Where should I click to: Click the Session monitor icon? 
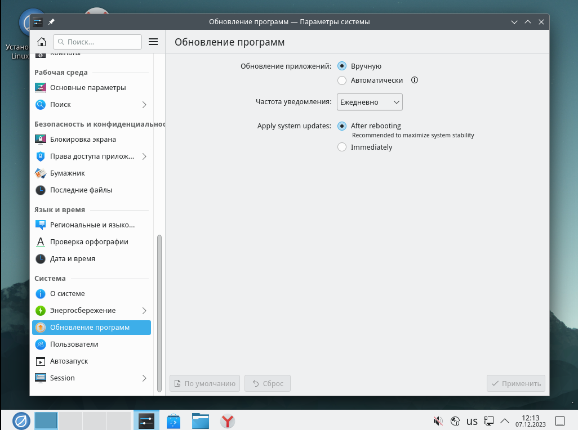(41, 378)
